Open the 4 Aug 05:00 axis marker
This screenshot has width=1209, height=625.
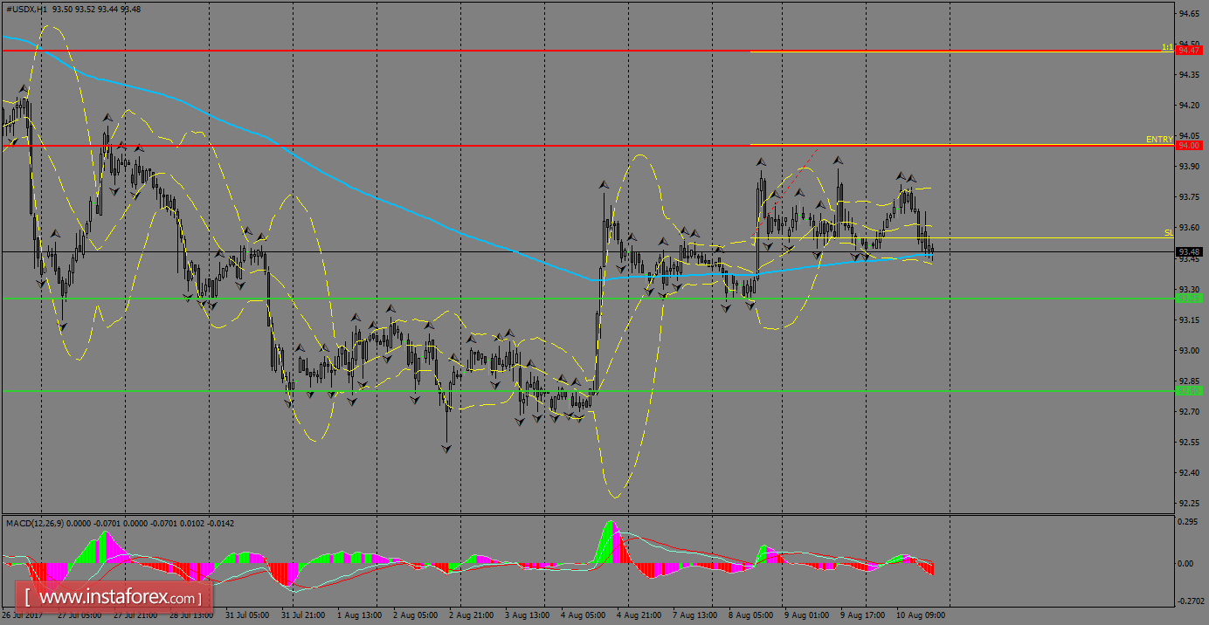click(x=581, y=615)
